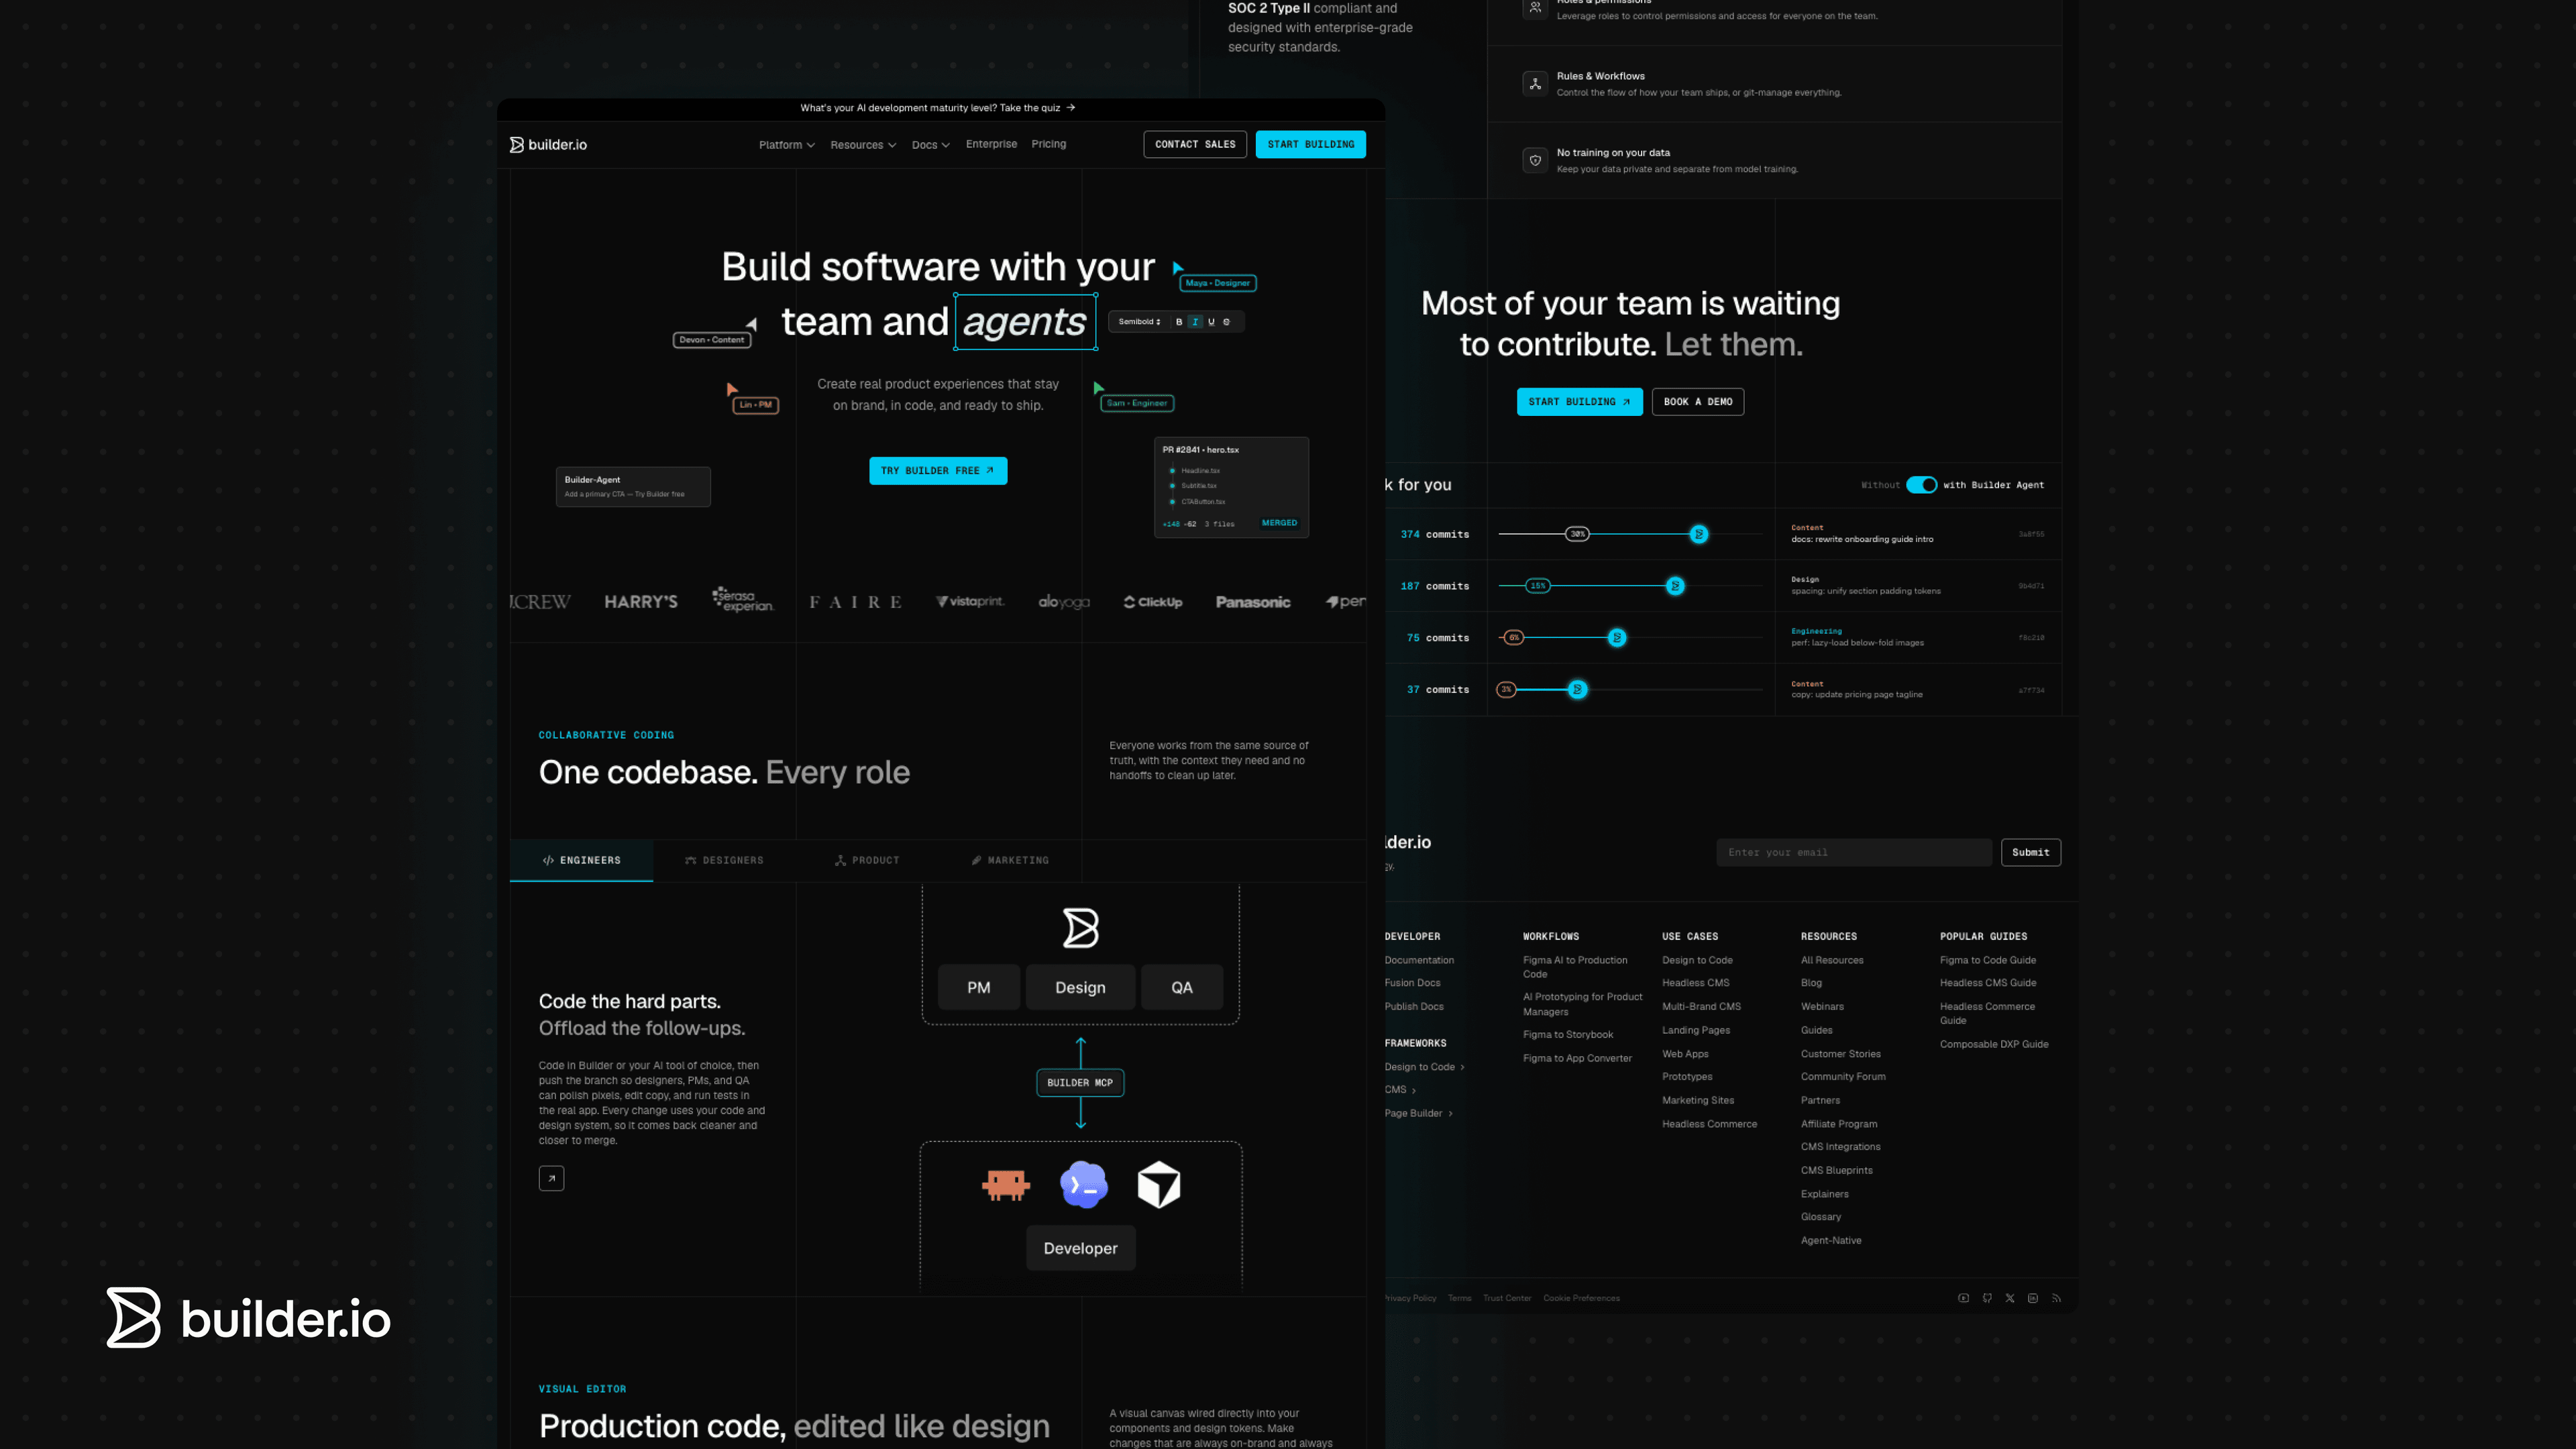The width and height of the screenshot is (2576, 1449).
Task: Expand the CMS frameworks link
Action: click(1400, 1090)
